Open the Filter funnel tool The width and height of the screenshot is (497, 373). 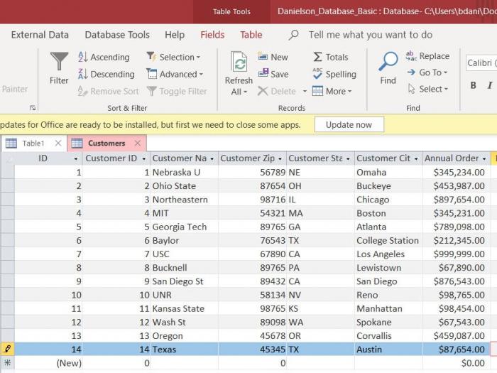(x=59, y=68)
